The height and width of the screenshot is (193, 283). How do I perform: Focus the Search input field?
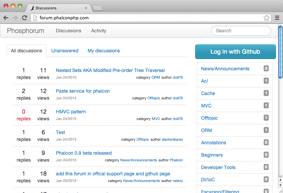[241, 31]
